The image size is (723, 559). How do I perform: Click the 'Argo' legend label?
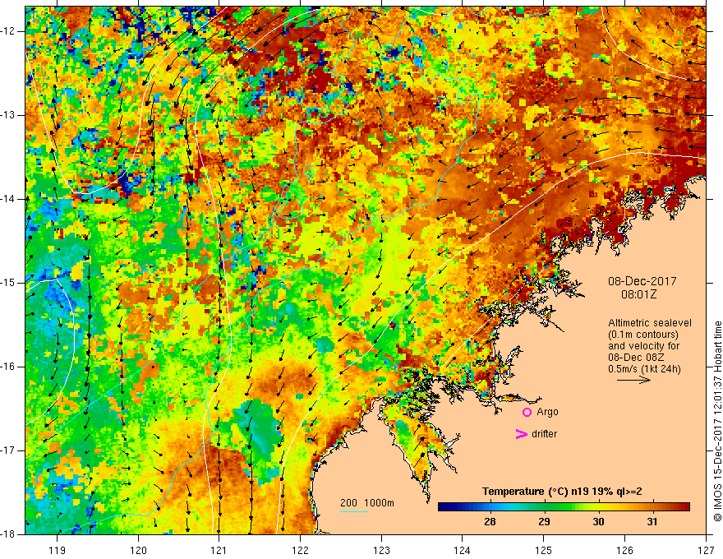coord(547,412)
